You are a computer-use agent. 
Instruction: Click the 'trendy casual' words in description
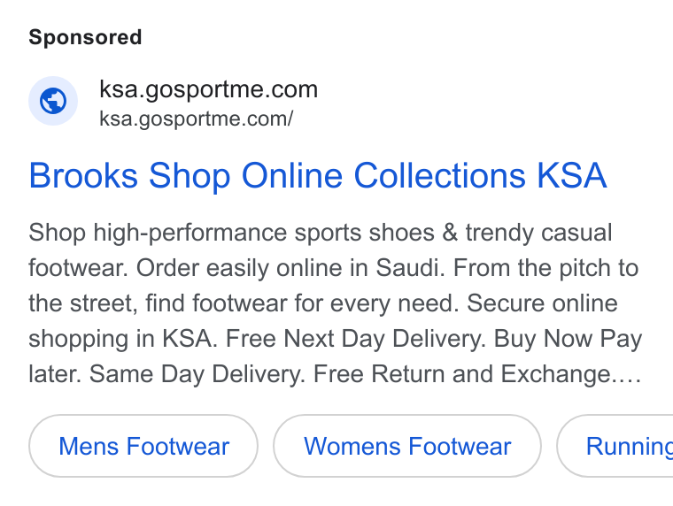tap(538, 233)
